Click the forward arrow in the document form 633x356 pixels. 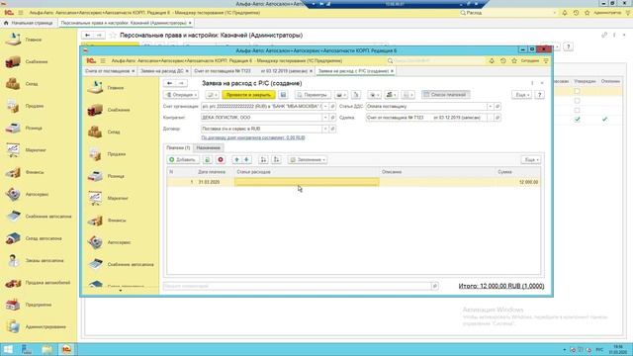181,83
